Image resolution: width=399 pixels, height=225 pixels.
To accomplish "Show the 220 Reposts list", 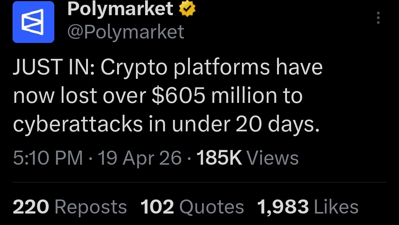I will coord(70,207).
